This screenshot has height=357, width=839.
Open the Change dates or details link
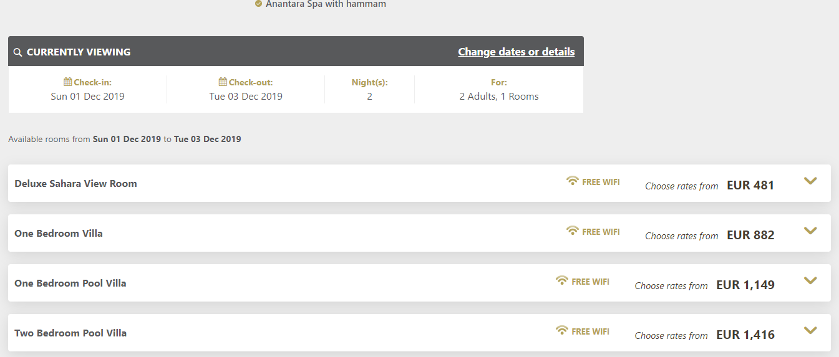pos(516,52)
